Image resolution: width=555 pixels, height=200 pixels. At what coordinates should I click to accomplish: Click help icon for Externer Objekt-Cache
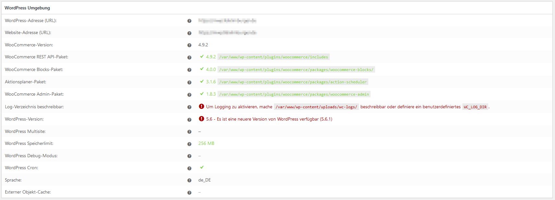click(189, 193)
